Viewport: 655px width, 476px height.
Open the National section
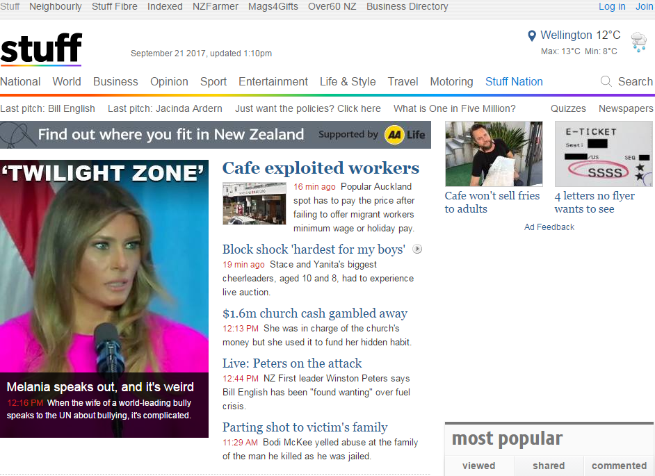20,81
